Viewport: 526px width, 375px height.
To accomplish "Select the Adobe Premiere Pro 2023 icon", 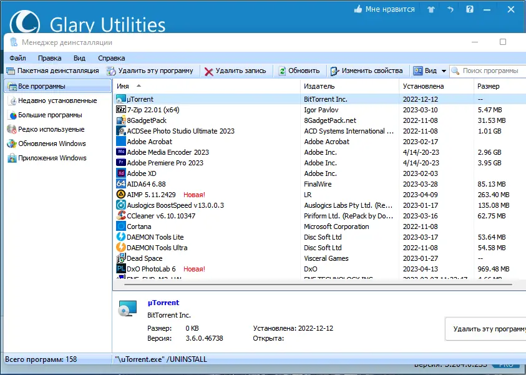I will 121,163.
